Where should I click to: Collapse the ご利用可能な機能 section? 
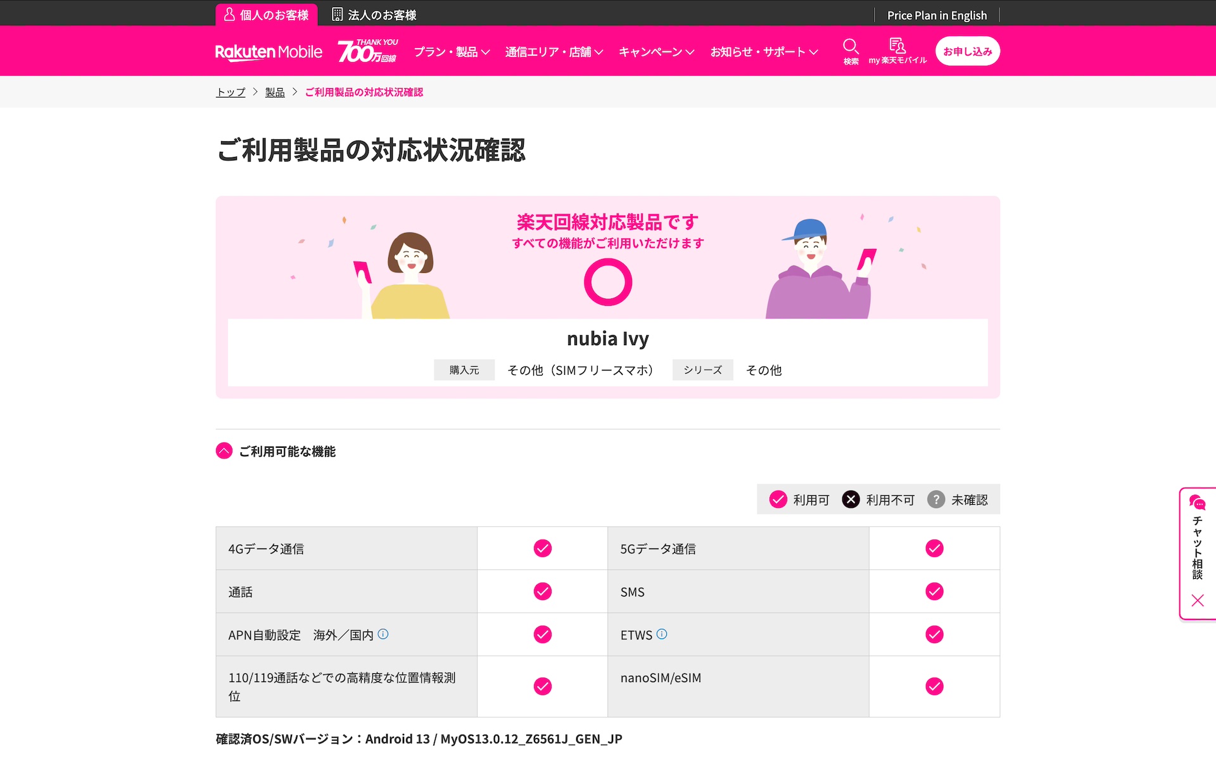point(224,451)
